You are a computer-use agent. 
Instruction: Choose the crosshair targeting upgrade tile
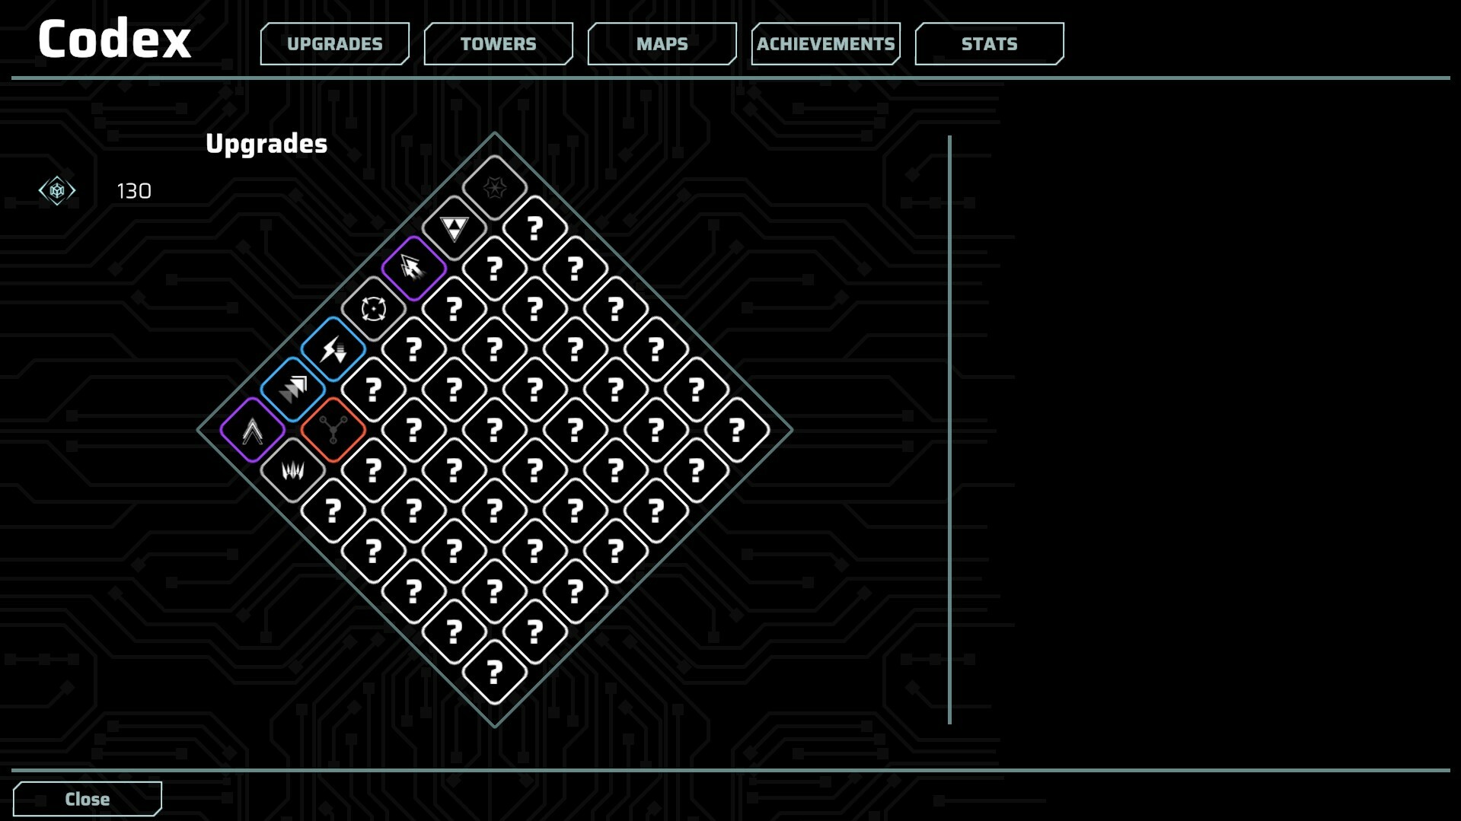pyautogui.click(x=373, y=308)
